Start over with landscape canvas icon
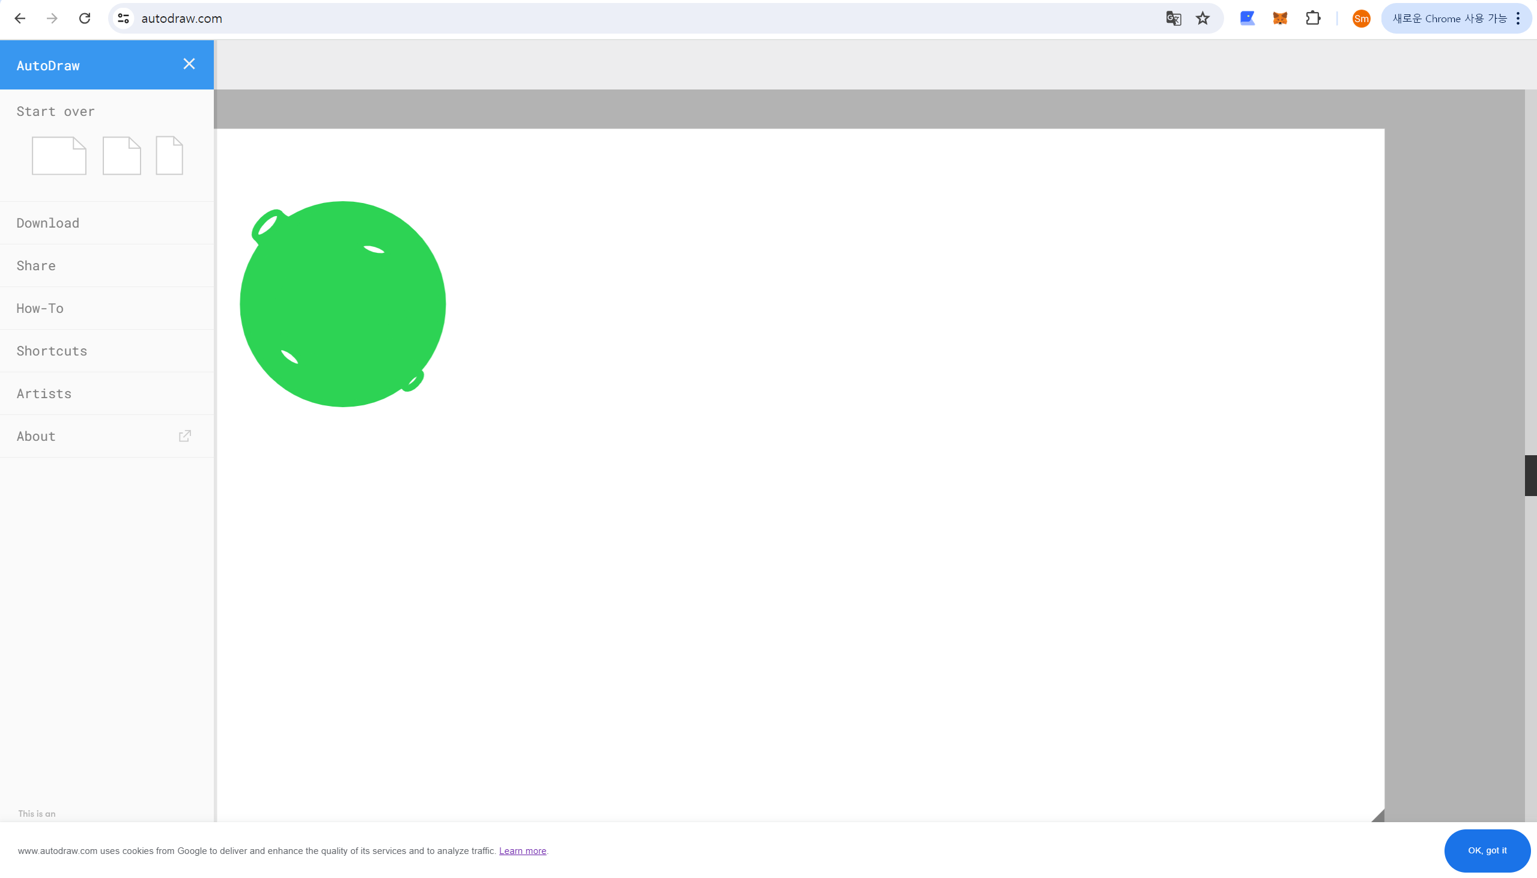This screenshot has height=878, width=1537. [x=59, y=156]
